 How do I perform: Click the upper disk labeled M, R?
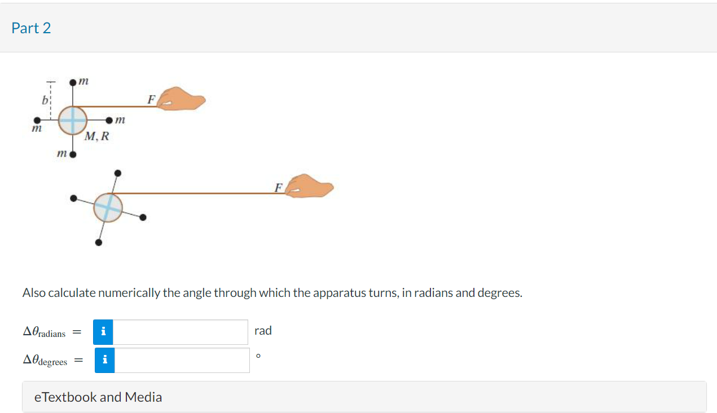tap(73, 120)
